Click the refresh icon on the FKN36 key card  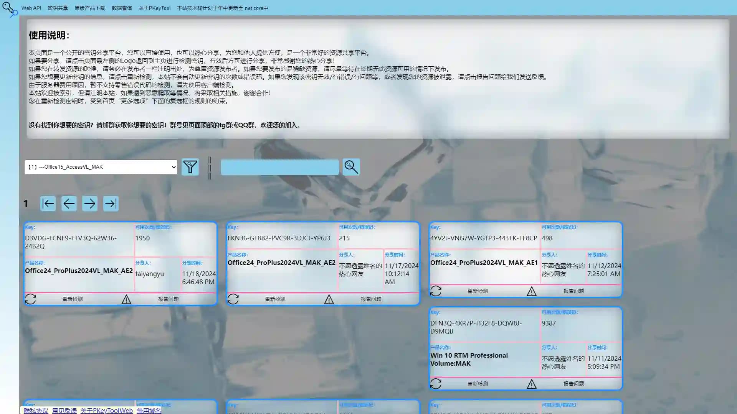click(x=233, y=299)
